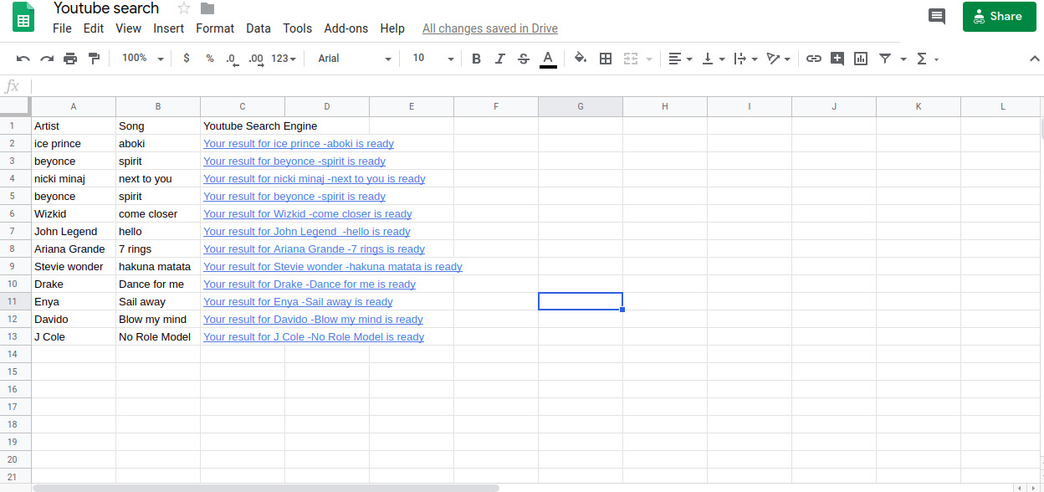Screen dimensions: 1044x492
Task: Open the text color picker
Action: (548, 59)
